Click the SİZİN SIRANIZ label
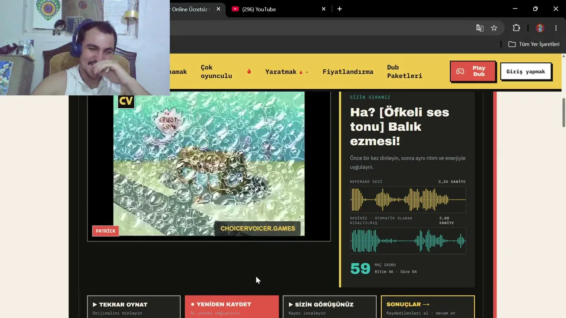Screen dimensions: 566x318 (370, 97)
